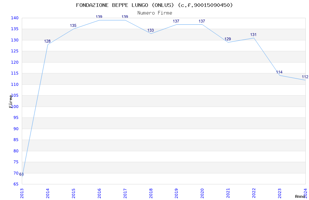Click the data label 63 at 2013
Screen dimensions: 309x200
click(x=21, y=174)
